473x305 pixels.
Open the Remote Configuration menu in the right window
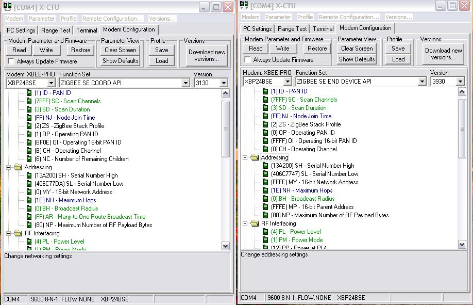pyautogui.click(x=348, y=17)
